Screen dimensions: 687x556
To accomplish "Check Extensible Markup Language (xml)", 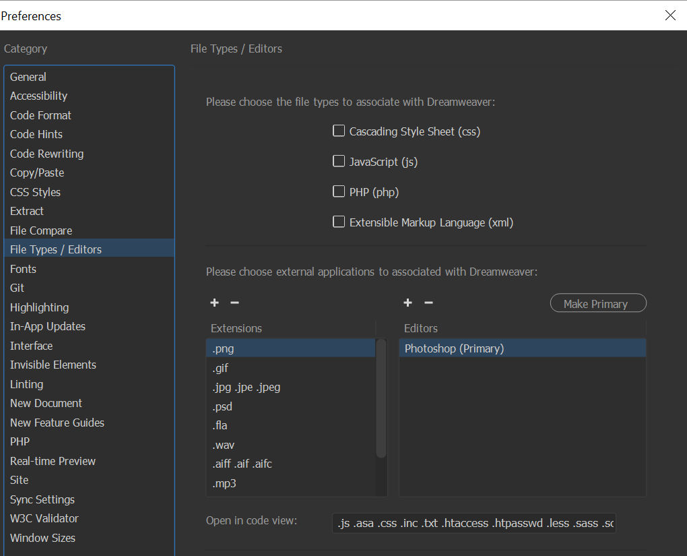I will tap(339, 221).
